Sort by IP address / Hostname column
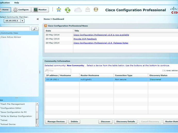Image resolution: width=178 pixels, height=133 pixels. coord(62,75)
